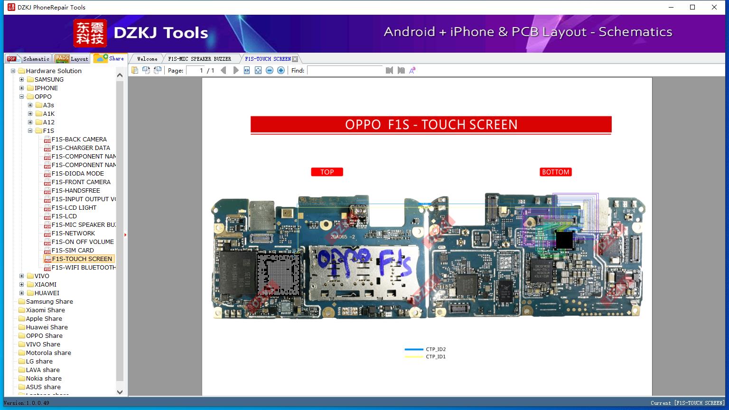Image resolution: width=729 pixels, height=410 pixels.
Task: Open F1S-CHARGER DATA document
Action: (x=81, y=148)
